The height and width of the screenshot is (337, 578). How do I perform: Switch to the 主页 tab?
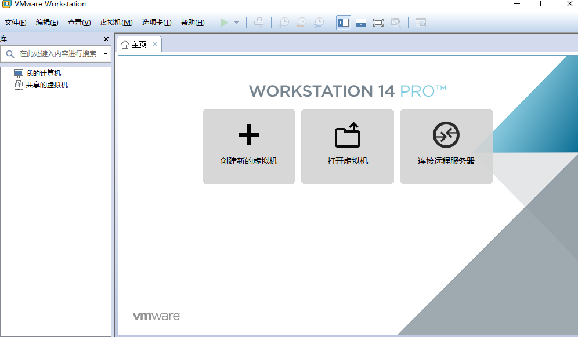tap(139, 45)
